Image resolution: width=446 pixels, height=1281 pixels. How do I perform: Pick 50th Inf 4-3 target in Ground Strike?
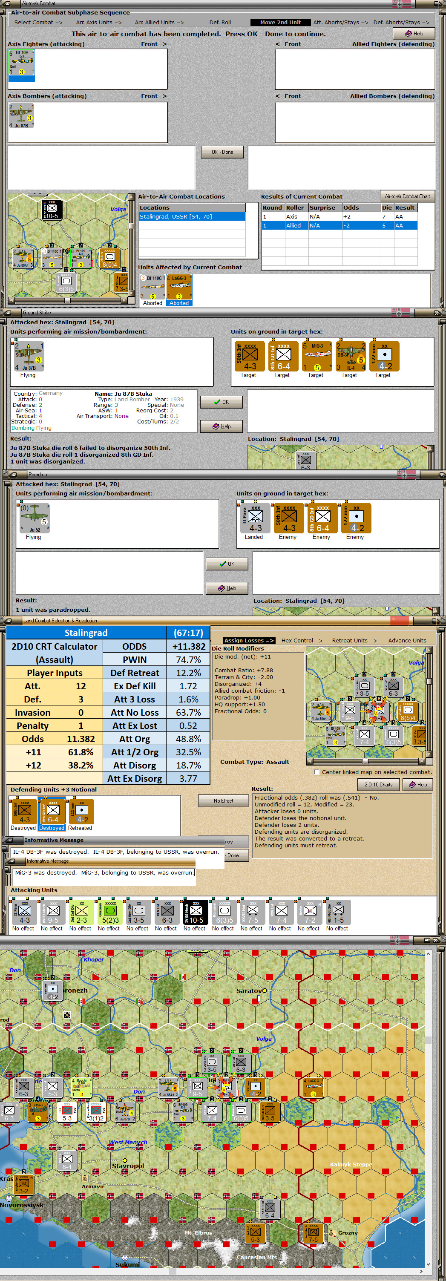pos(249,356)
